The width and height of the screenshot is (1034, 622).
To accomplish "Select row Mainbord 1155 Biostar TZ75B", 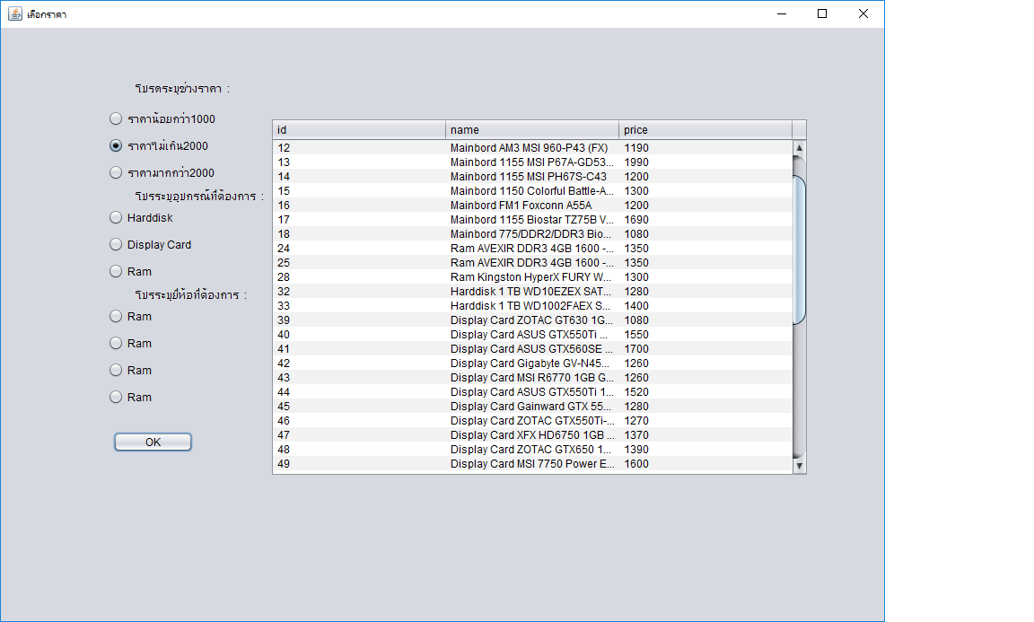I will [532, 220].
